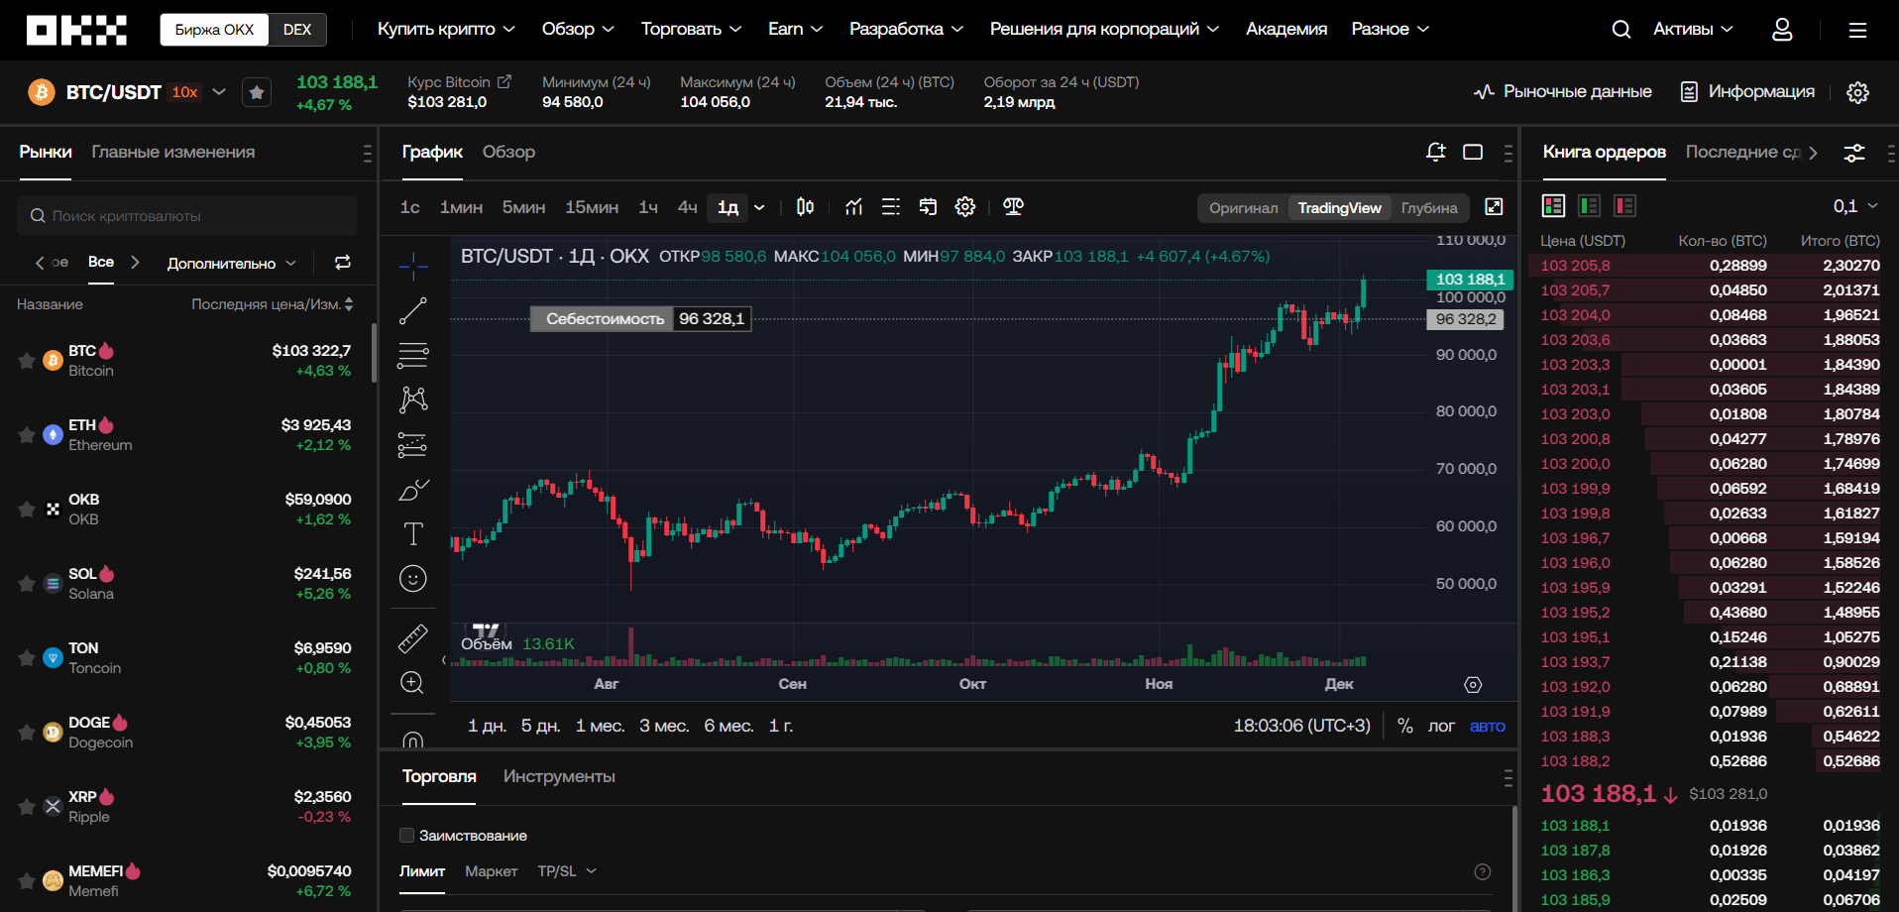The width and height of the screenshot is (1899, 912).
Task: Click the Поиск криптовалюты search field
Action: pyautogui.click(x=186, y=216)
